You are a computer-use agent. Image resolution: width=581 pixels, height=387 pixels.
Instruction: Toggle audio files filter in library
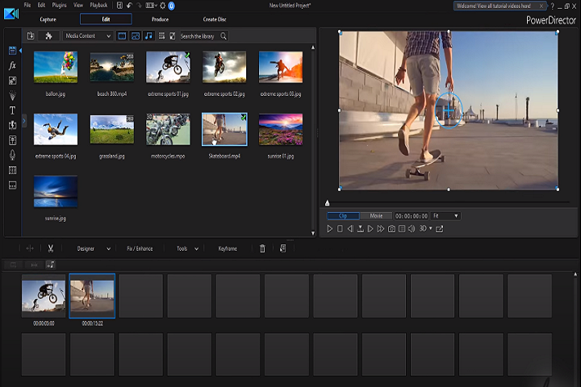148,36
